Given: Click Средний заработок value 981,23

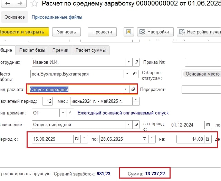Looking at the screenshot, I should pos(104,174).
